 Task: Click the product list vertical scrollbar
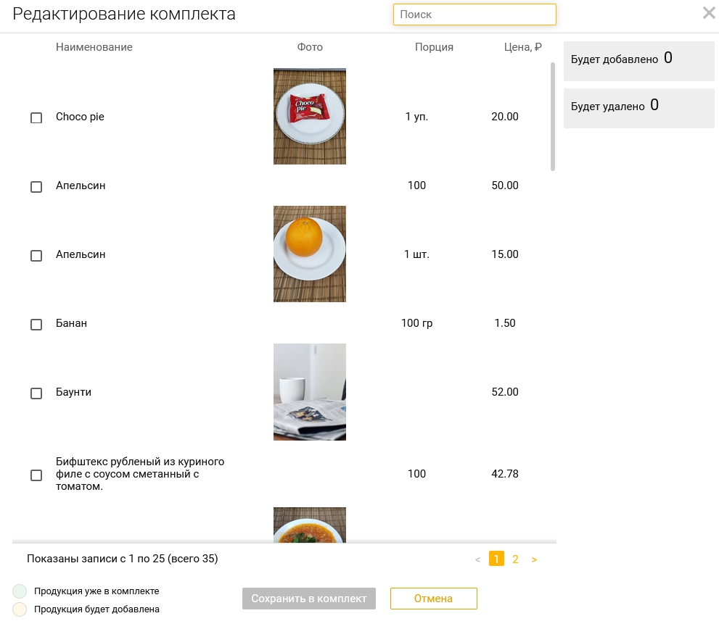553,117
